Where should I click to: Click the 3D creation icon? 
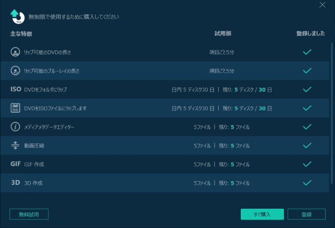coord(15,183)
